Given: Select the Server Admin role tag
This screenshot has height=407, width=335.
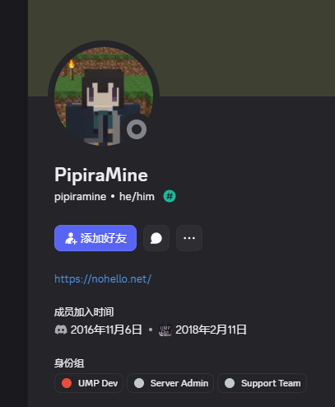Looking at the screenshot, I should [170, 383].
